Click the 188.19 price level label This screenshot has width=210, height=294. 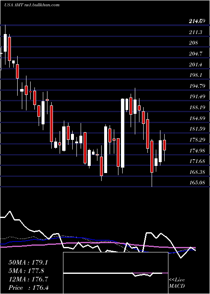click(x=197, y=108)
